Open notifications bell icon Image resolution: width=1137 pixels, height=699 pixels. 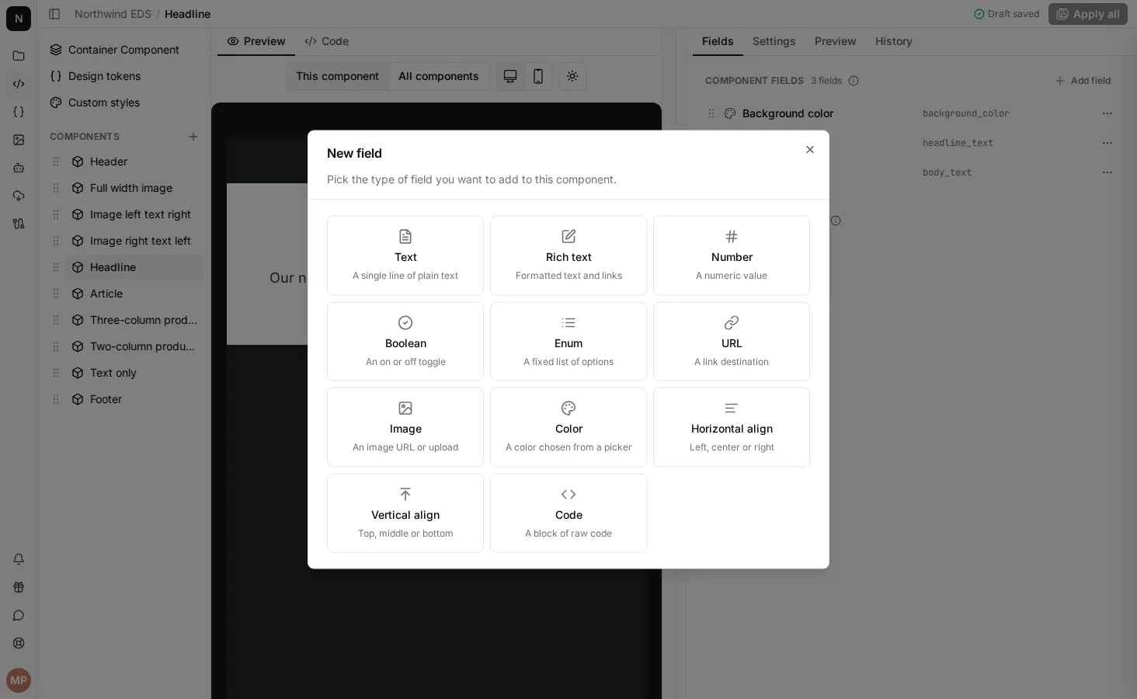[19, 559]
